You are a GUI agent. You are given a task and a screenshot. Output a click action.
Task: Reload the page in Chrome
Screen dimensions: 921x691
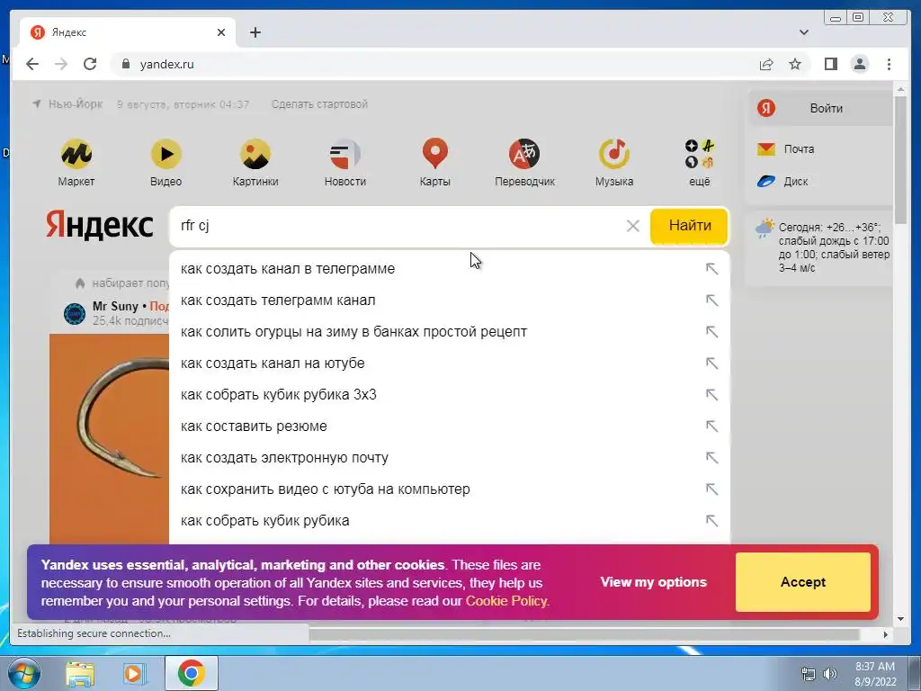click(x=90, y=64)
